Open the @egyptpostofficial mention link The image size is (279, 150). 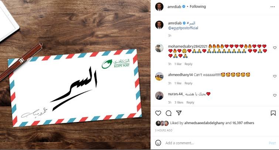[183, 28]
